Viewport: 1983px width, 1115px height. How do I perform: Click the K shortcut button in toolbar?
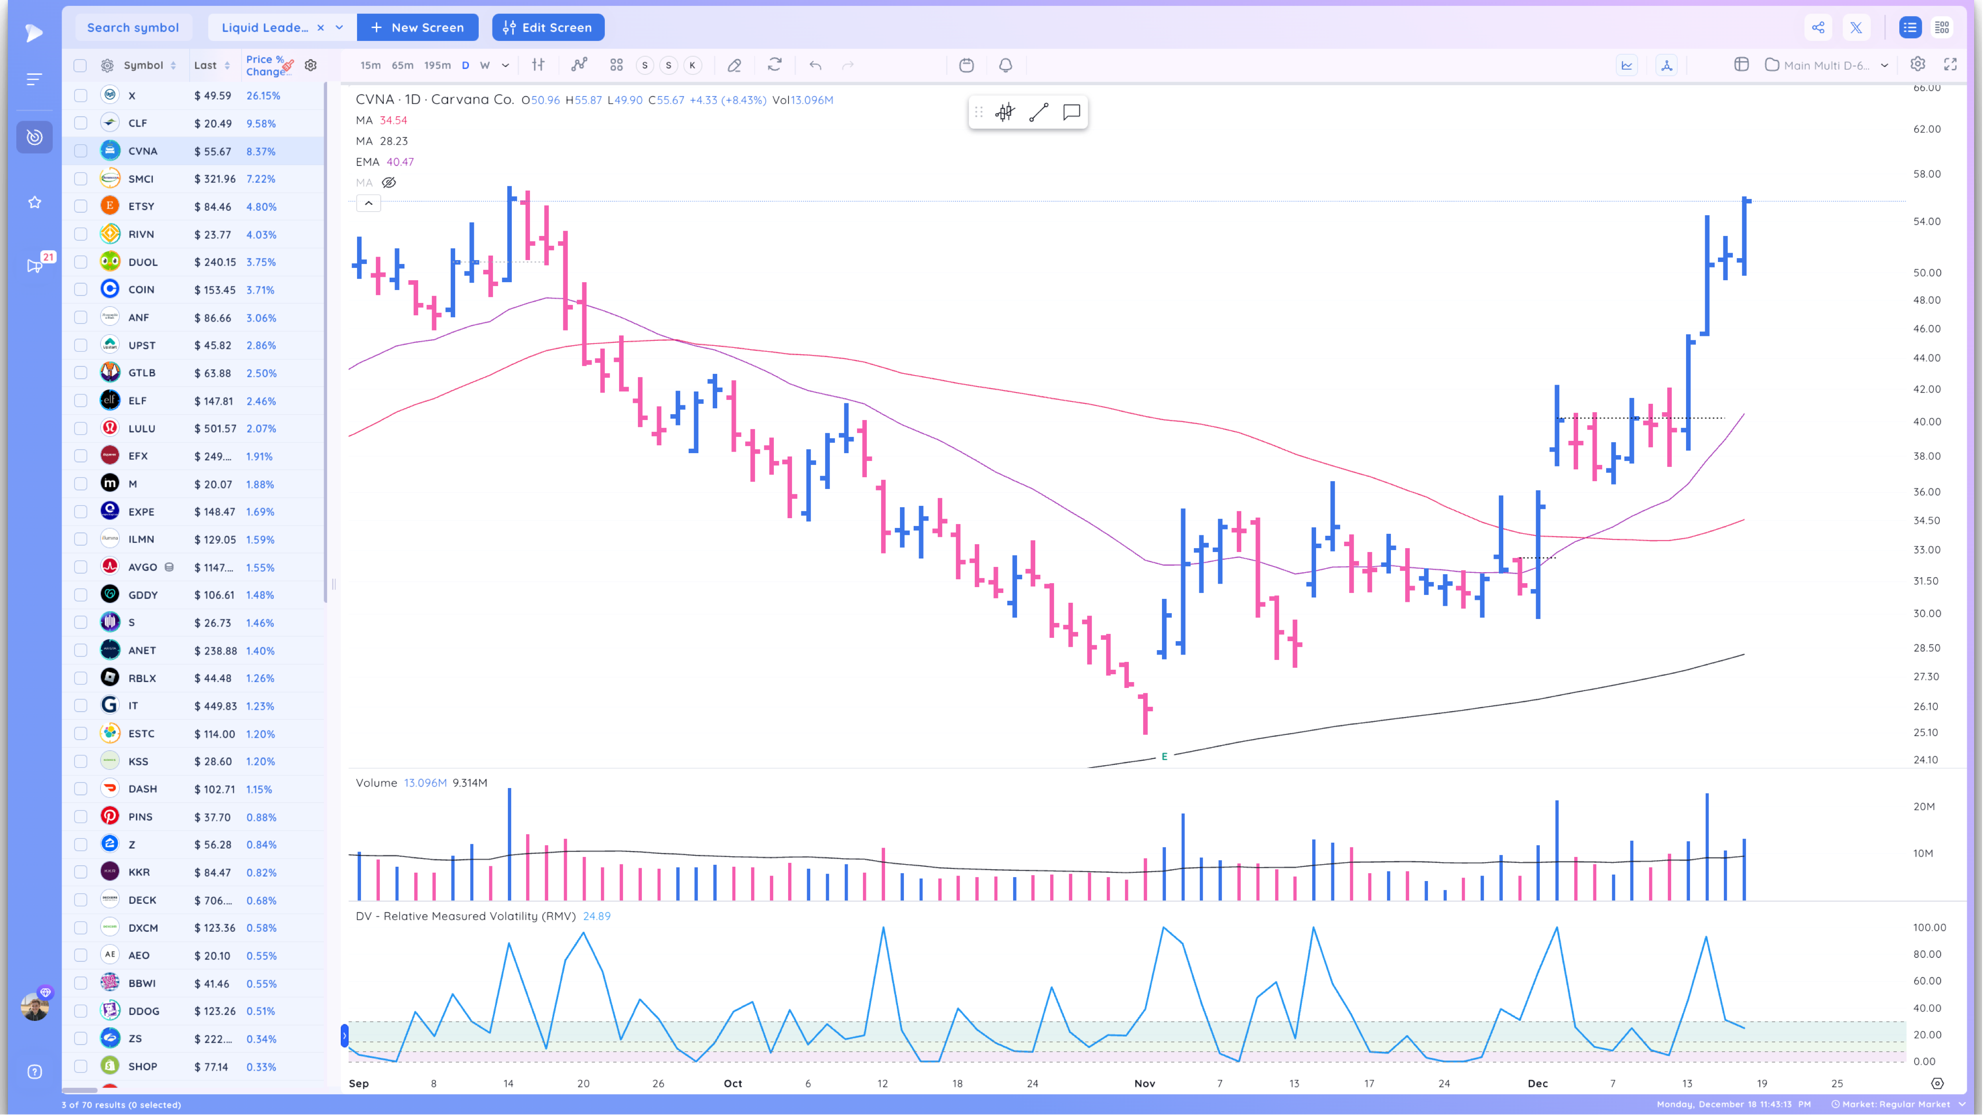click(x=692, y=66)
